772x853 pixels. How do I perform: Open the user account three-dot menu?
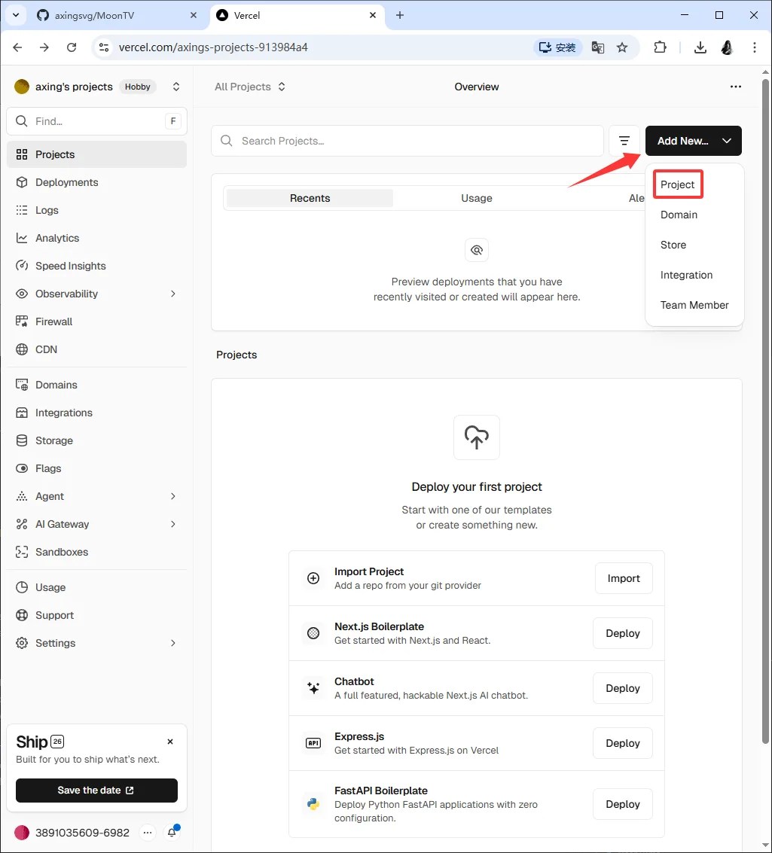(148, 833)
